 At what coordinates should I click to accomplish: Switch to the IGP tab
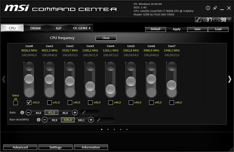pyautogui.click(x=58, y=28)
